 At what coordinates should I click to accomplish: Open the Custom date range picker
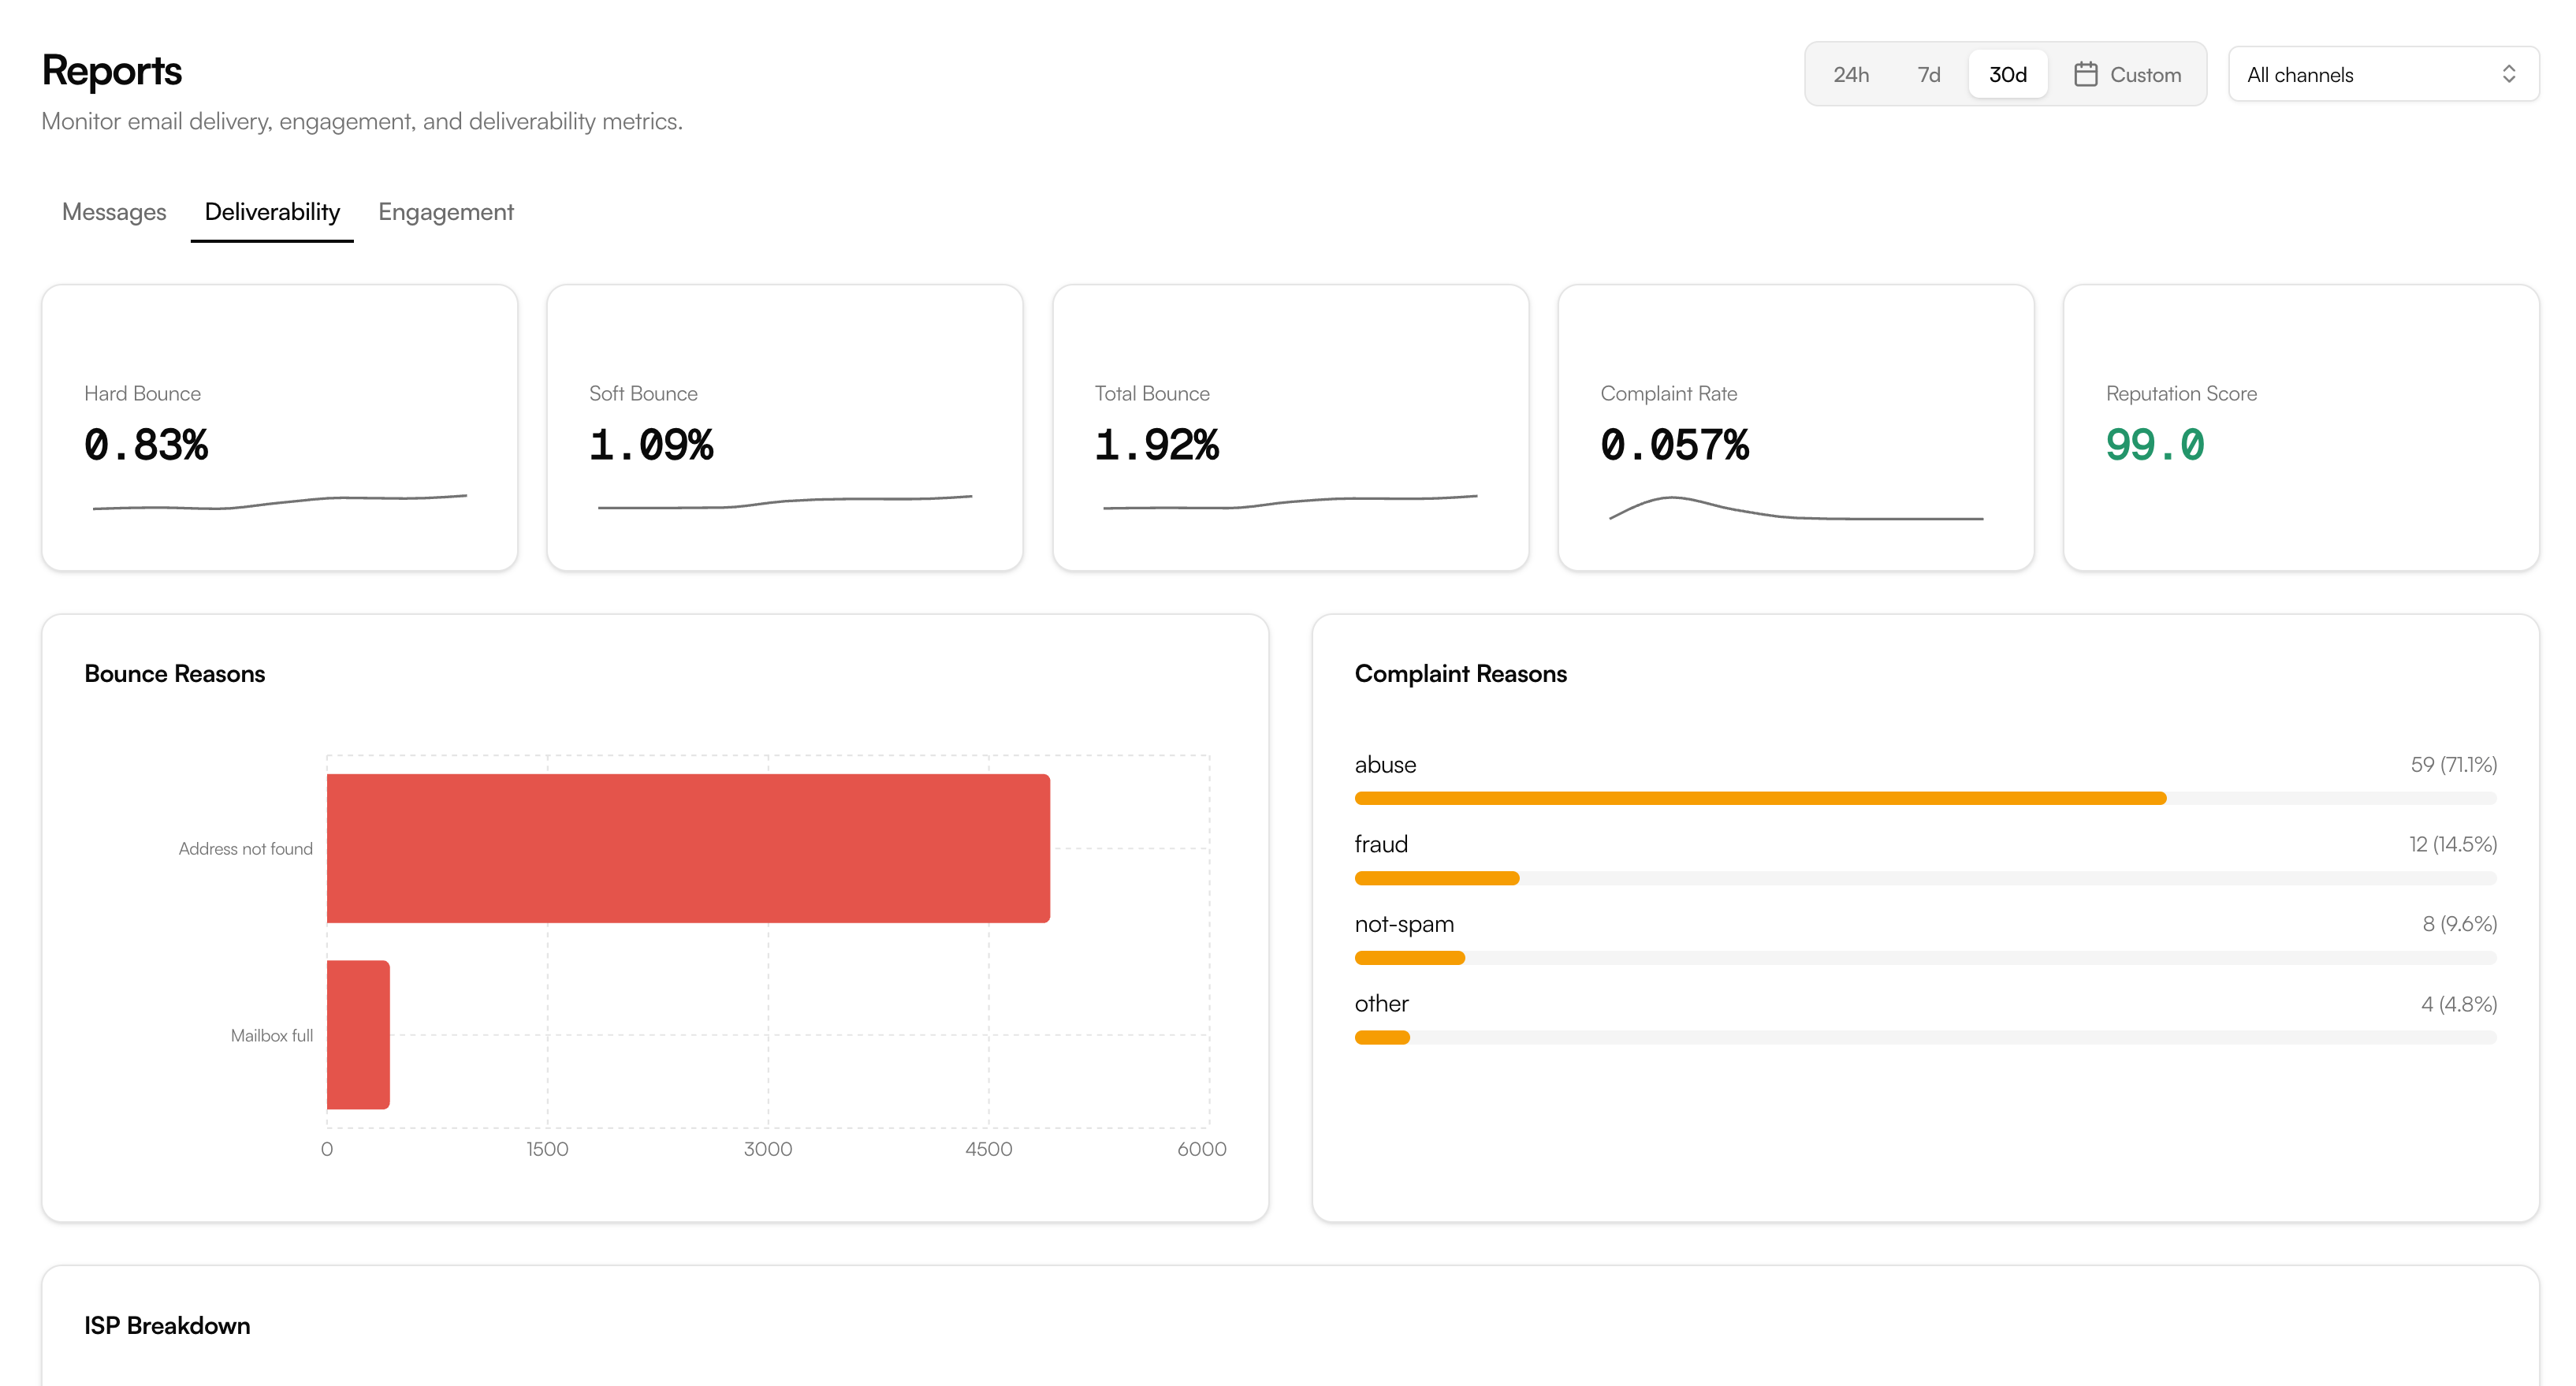(x=2144, y=74)
